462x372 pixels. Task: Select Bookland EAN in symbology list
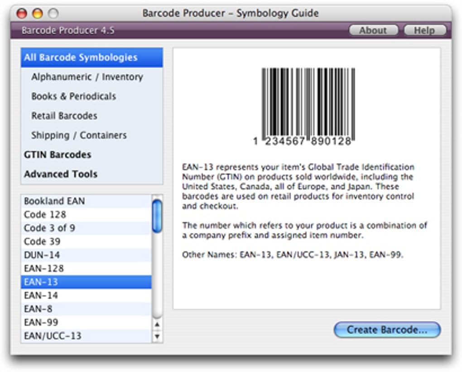tap(54, 201)
